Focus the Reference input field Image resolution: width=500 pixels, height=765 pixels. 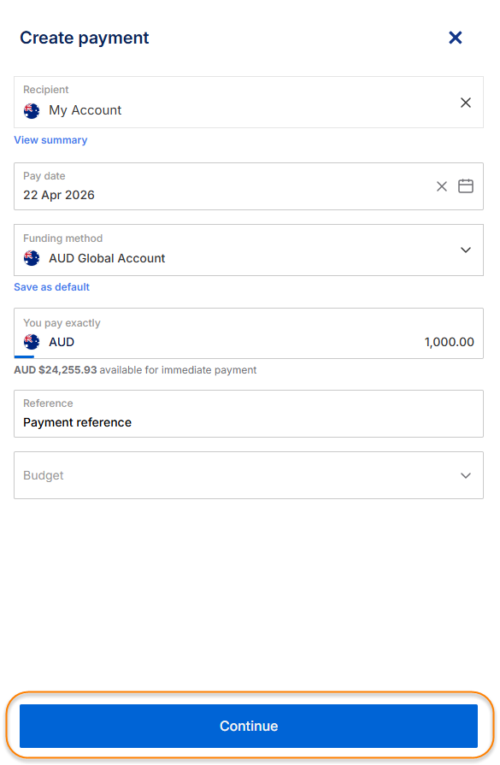[249, 414]
